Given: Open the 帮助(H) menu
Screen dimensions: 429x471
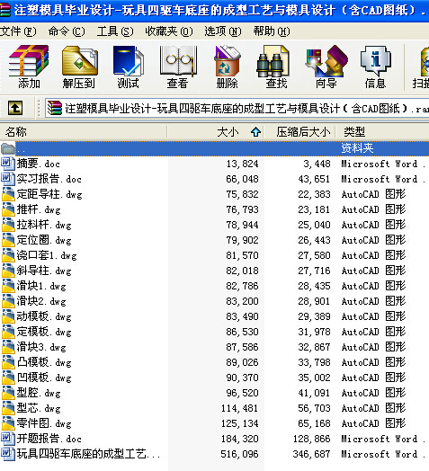Looking at the screenshot, I should pos(272,31).
